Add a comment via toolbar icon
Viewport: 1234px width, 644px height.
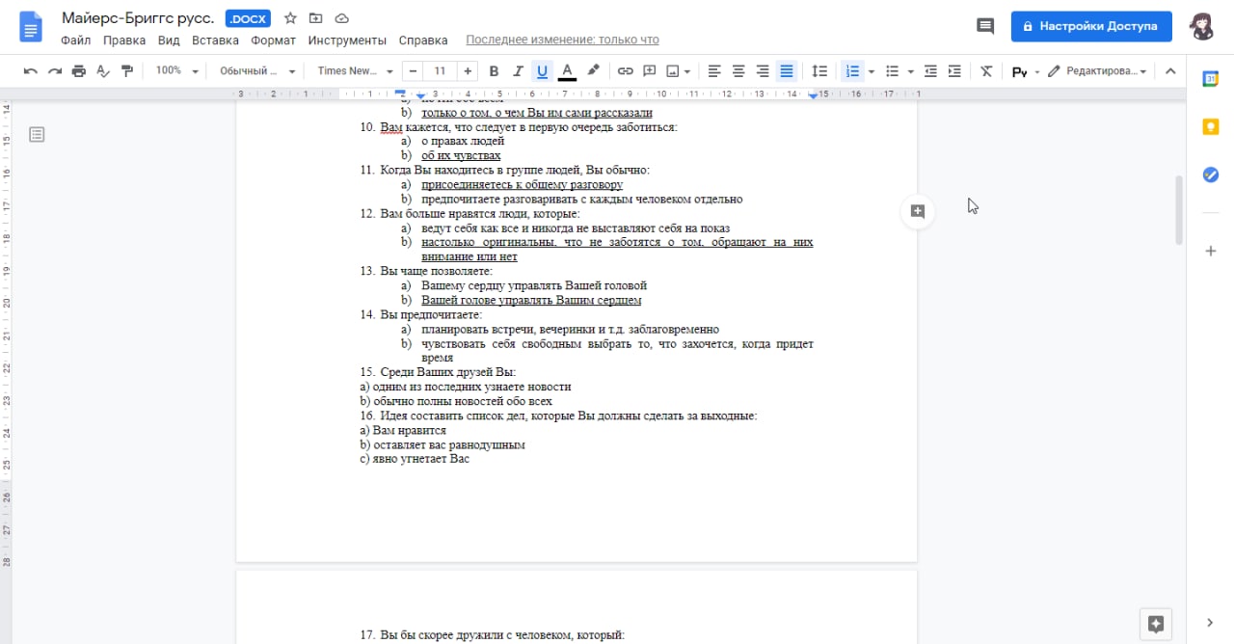click(649, 70)
